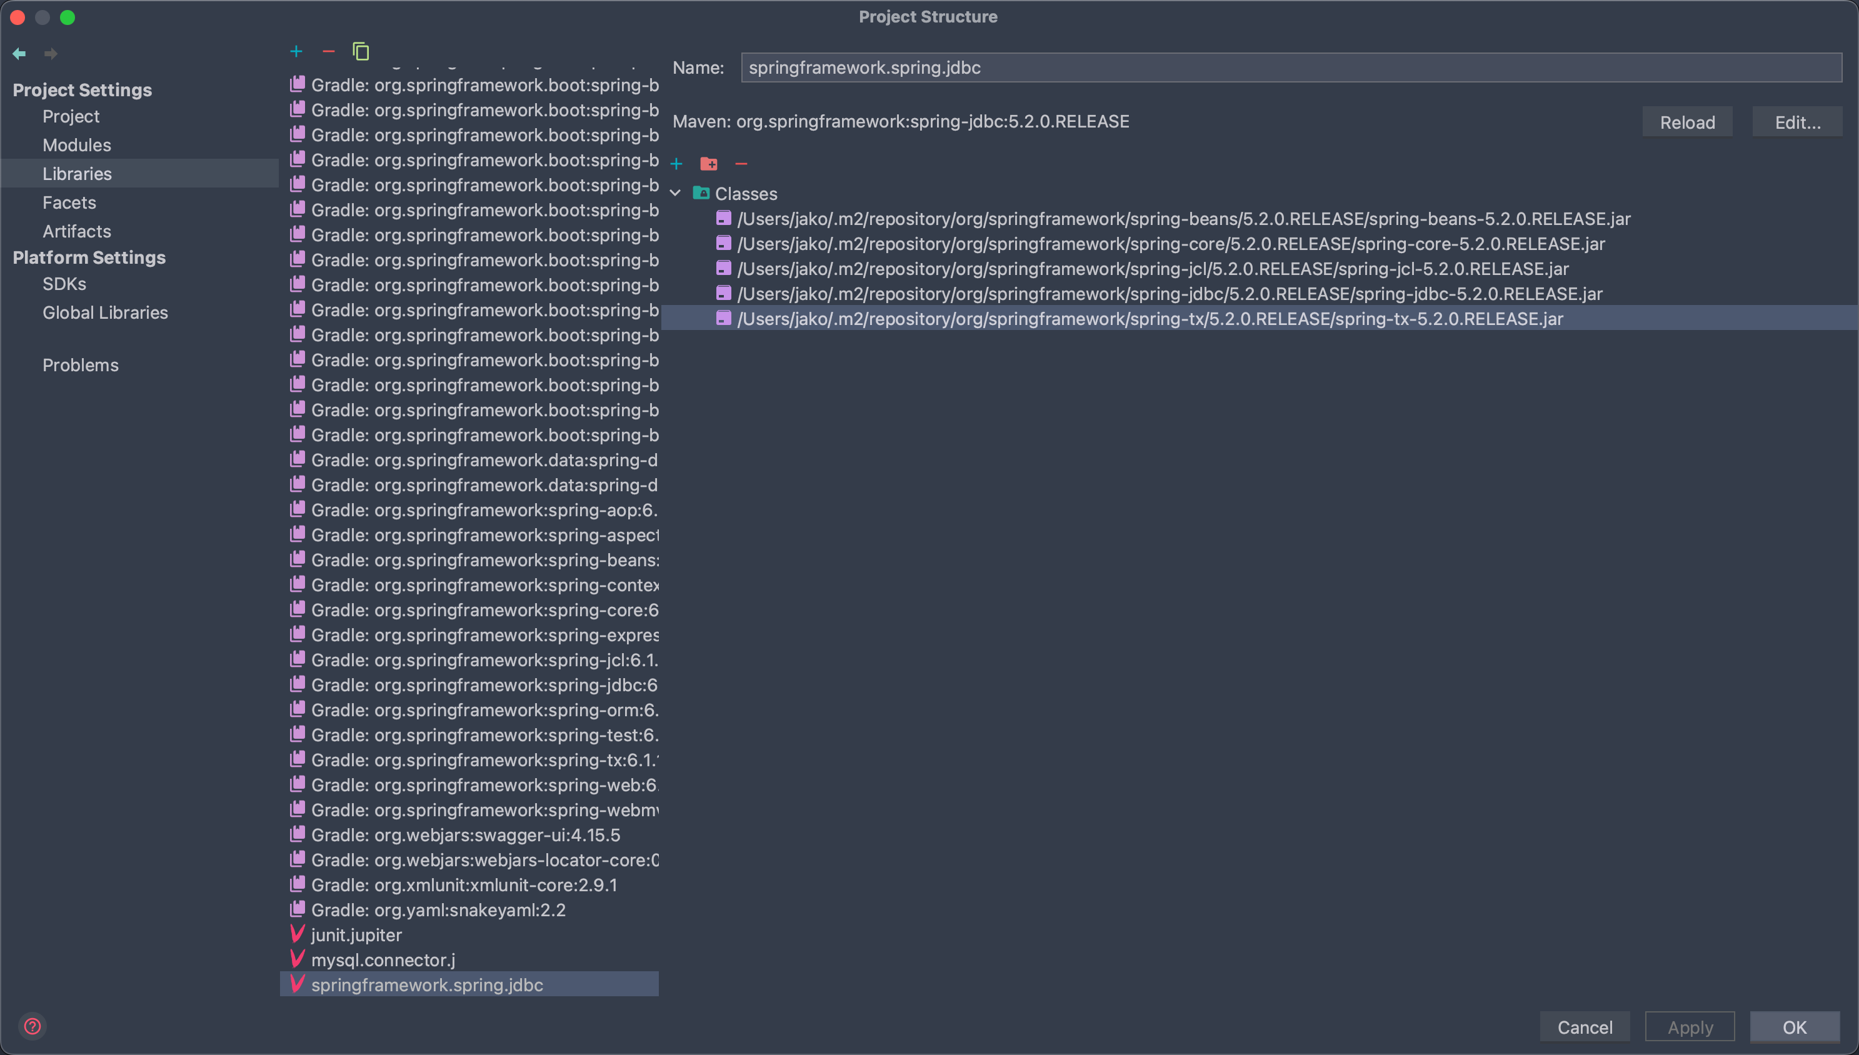Select the mysql.connector.j library
The height and width of the screenshot is (1055, 1859).
pyautogui.click(x=383, y=960)
